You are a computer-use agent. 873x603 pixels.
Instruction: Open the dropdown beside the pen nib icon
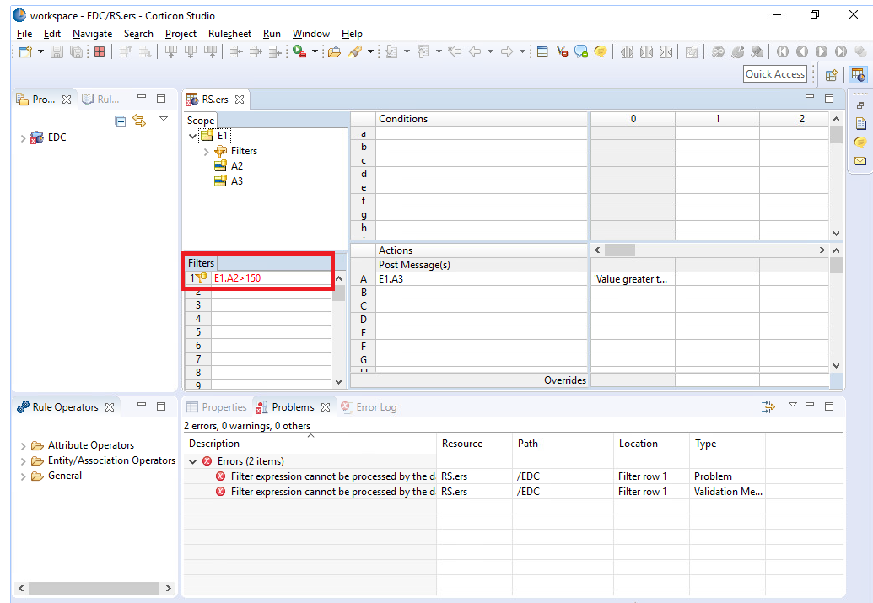pos(370,51)
